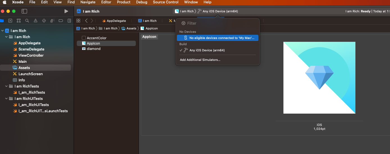
Task: Open the Report navigator
Action: tap(69, 21)
